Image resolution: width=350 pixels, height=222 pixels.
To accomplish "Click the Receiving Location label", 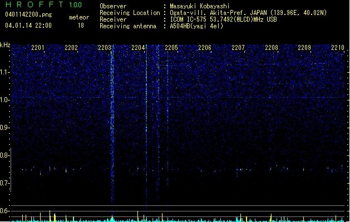I will pyautogui.click(x=130, y=13).
